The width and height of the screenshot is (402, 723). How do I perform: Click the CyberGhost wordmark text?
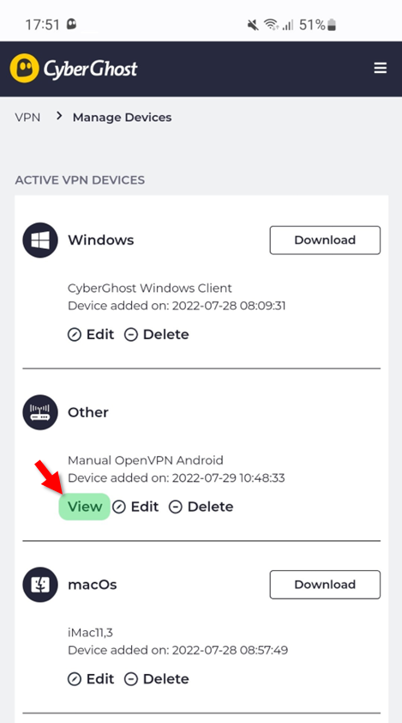point(91,70)
